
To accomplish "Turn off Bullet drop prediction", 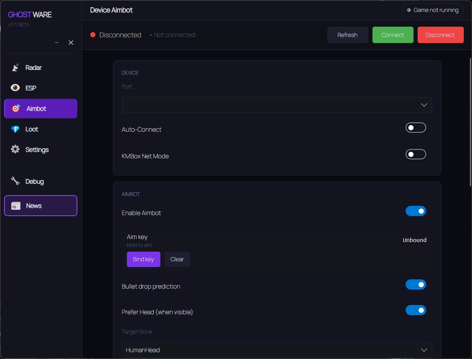I will (416, 284).
